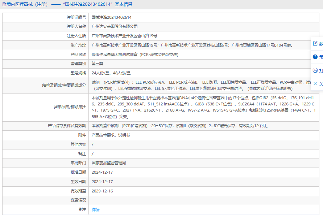Click the 备注 label

point(82,154)
